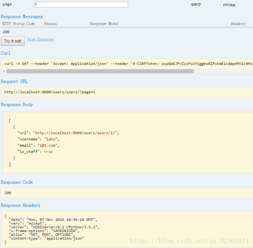Click the "url" value in Response Body
The height and width of the screenshot is (248, 253).
pos(76,133)
